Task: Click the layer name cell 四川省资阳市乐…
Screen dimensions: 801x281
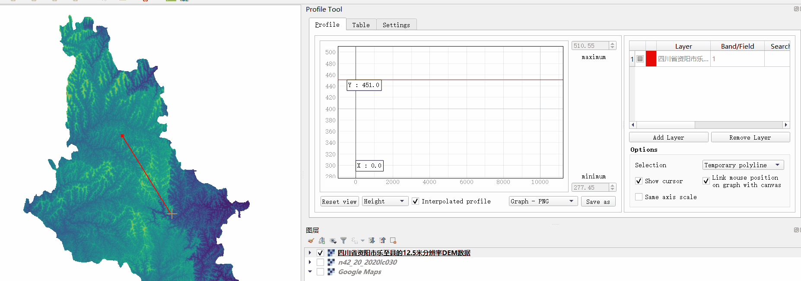Action: point(683,59)
